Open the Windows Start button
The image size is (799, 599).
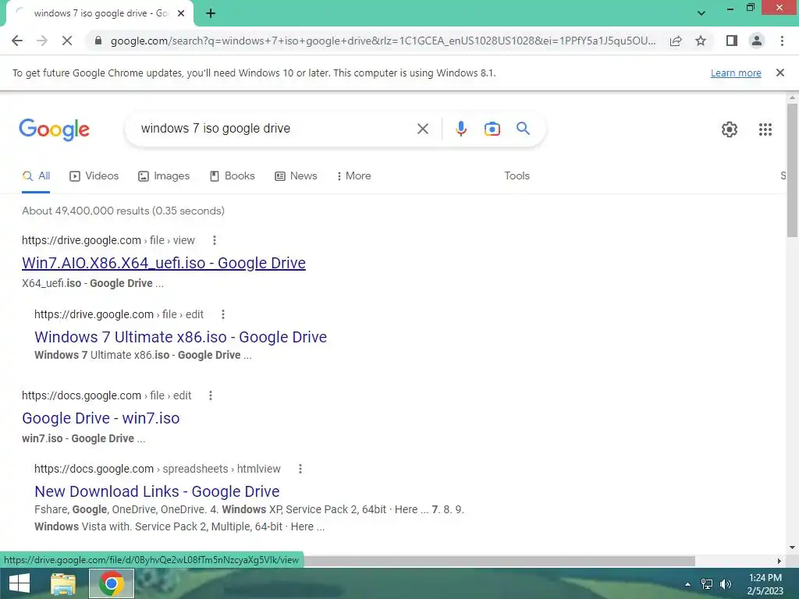pyautogui.click(x=20, y=583)
